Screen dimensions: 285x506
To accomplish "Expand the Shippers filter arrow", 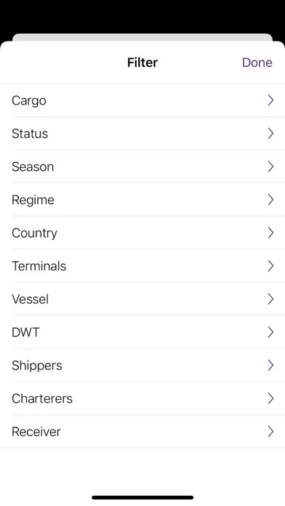I will tap(270, 365).
